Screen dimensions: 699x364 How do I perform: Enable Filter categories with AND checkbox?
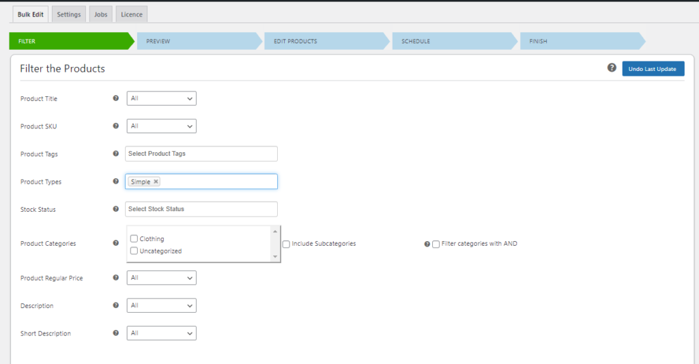(436, 244)
